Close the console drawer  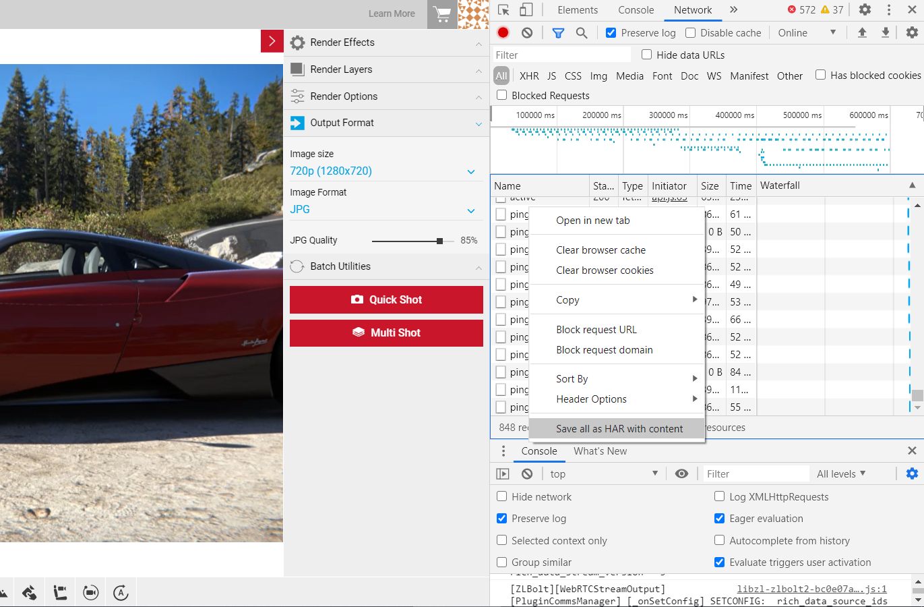(x=912, y=451)
